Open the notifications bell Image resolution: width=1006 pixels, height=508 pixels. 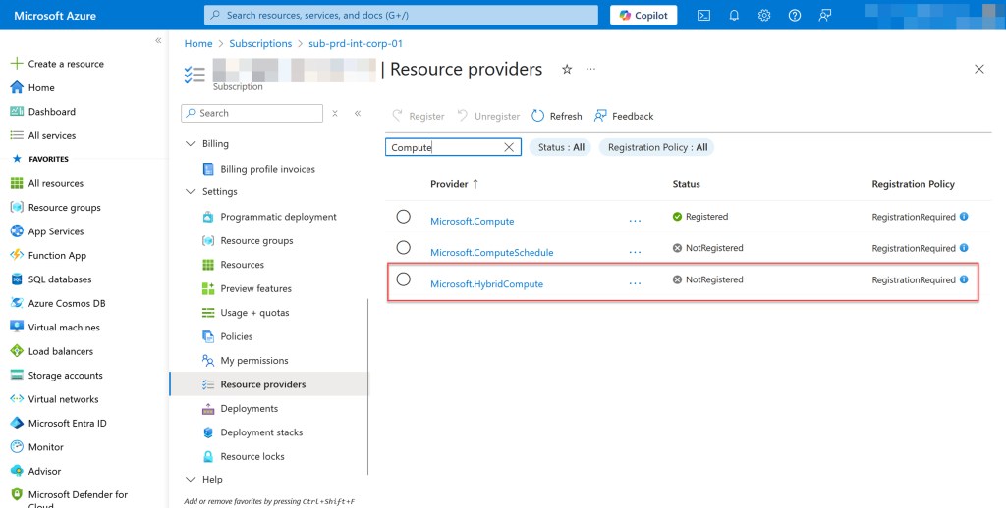[734, 16]
